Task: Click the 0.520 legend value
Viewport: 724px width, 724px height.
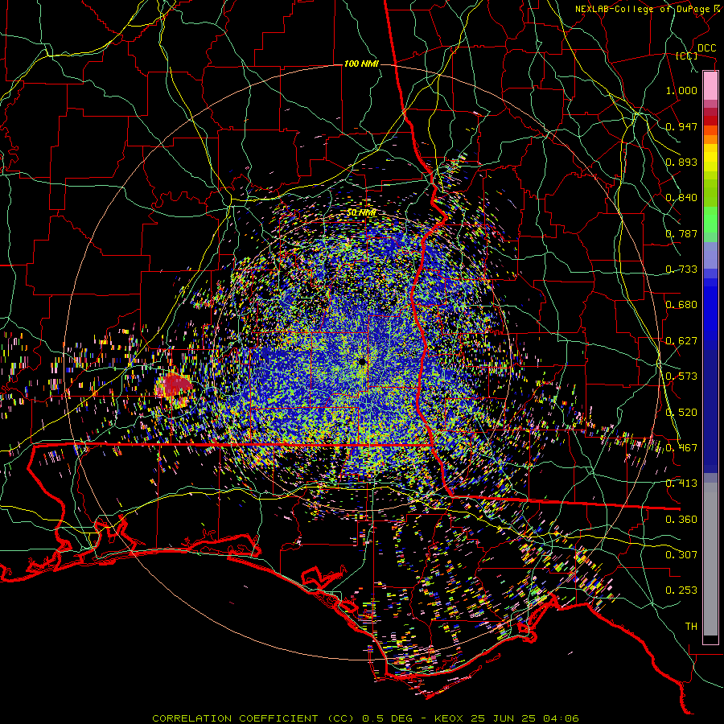Action: coord(681,413)
